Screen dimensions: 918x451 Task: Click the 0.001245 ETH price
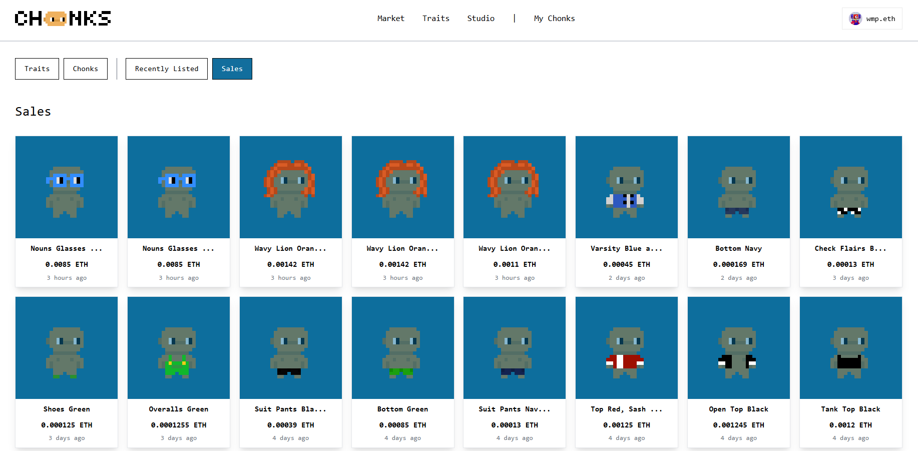(739, 425)
